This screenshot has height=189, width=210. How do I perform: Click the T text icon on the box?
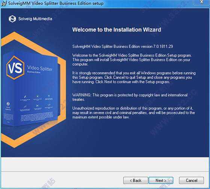[49, 96]
